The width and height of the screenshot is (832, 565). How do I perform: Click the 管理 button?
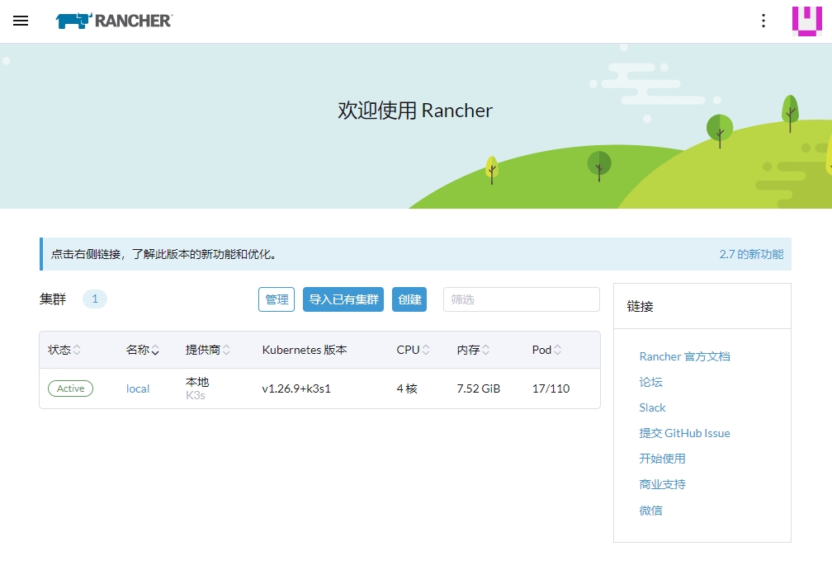coord(277,299)
